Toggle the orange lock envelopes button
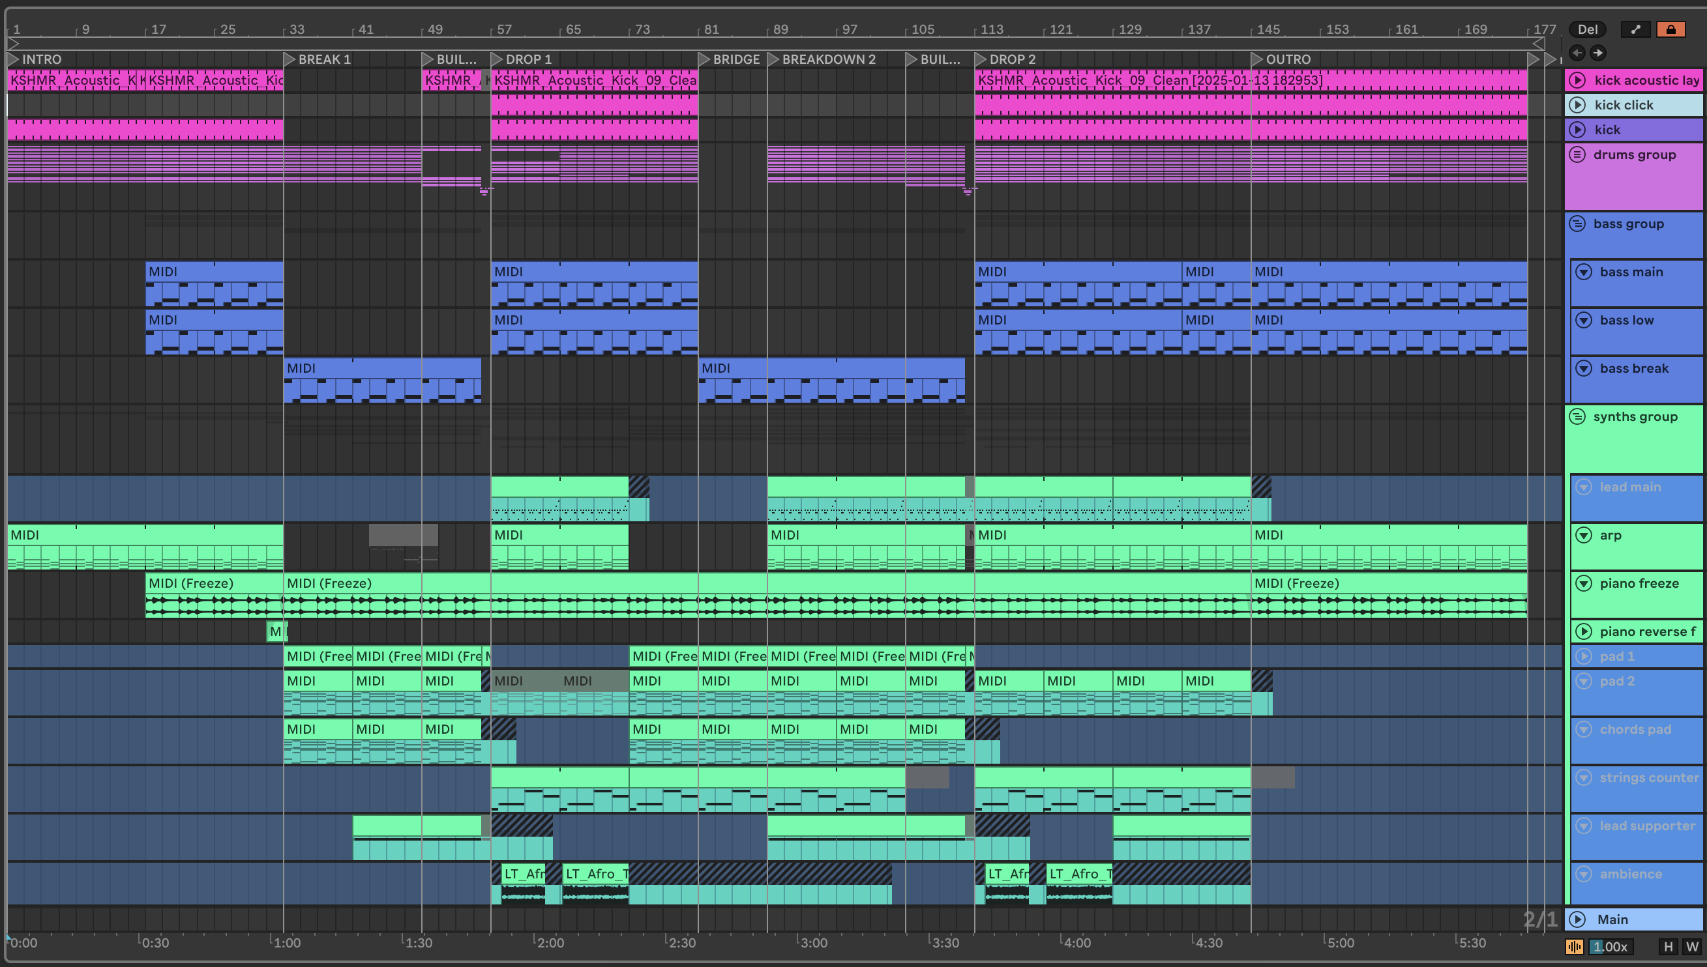Screen dimensions: 1707x967 coord(1670,29)
